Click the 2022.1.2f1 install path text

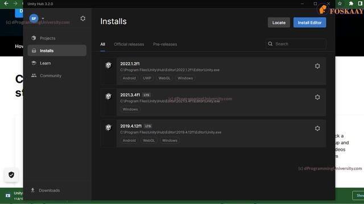click(x=170, y=70)
